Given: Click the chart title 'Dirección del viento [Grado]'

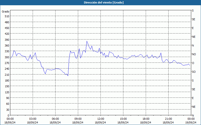Looking at the screenshot, I should 104,2.
